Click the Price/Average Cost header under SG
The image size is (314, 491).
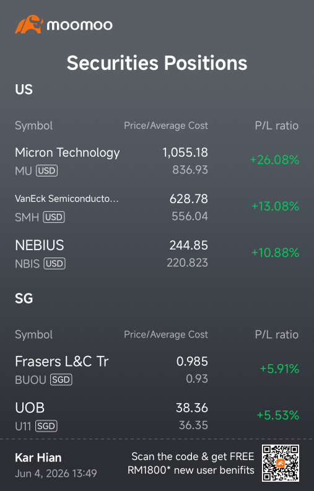tap(166, 334)
